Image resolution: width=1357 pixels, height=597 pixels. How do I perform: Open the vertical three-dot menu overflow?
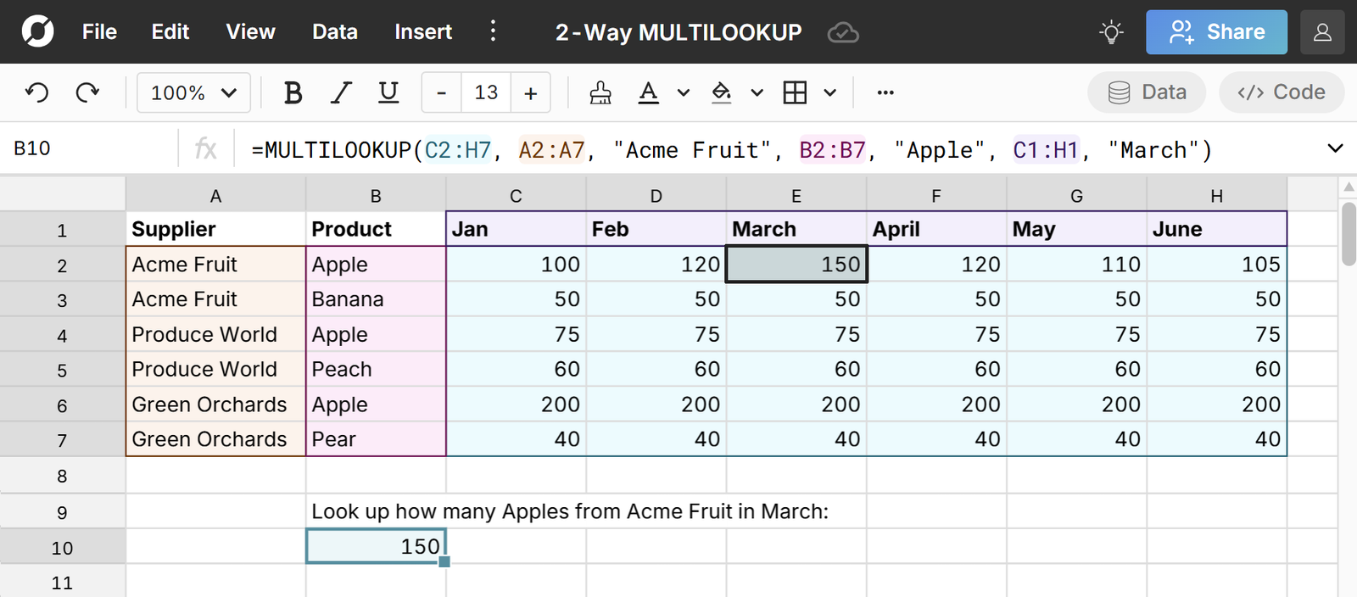[x=493, y=31]
